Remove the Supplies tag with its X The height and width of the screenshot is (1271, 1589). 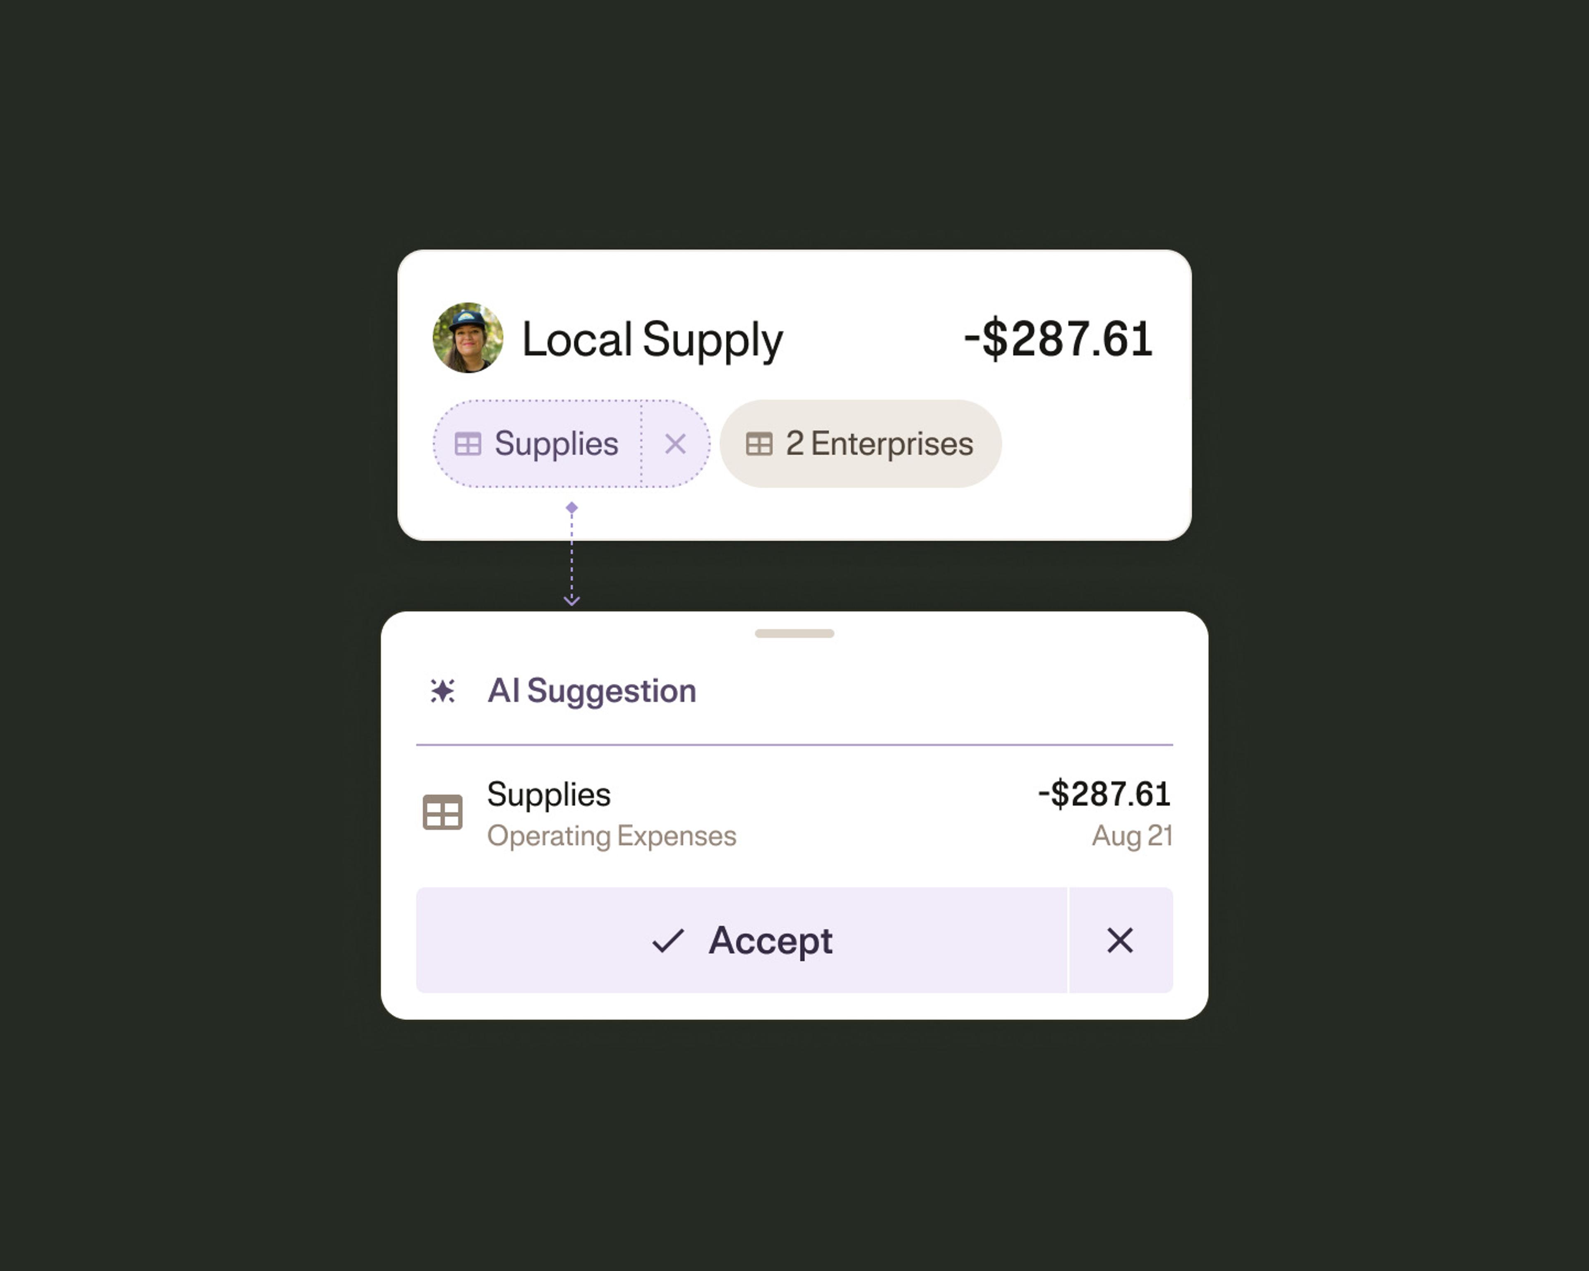675,444
